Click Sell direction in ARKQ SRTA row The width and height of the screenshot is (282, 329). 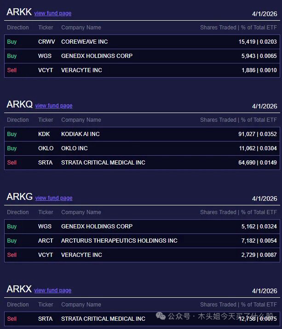point(12,163)
